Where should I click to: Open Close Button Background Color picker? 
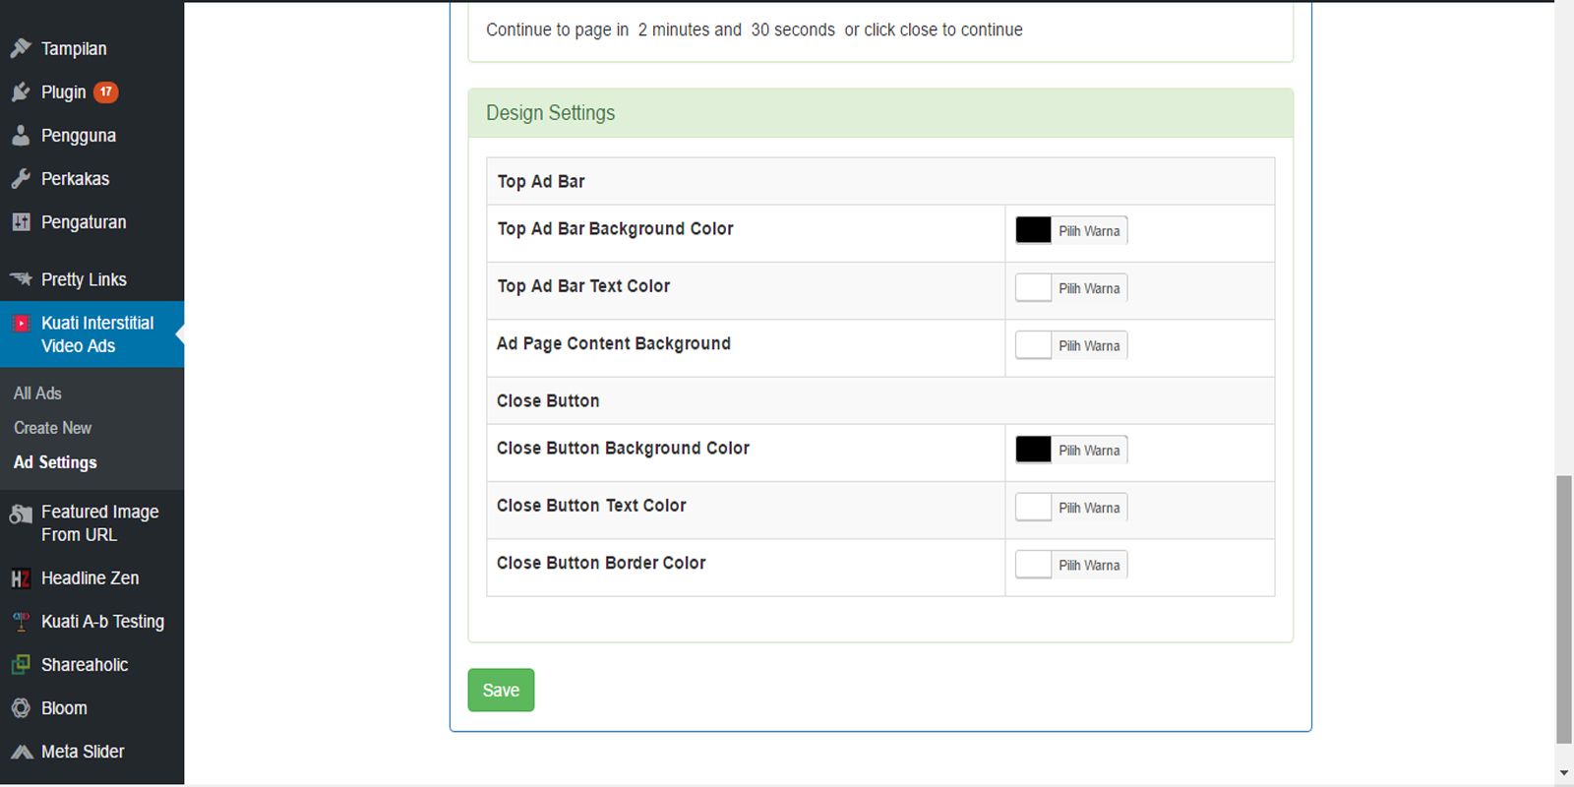tap(1070, 450)
